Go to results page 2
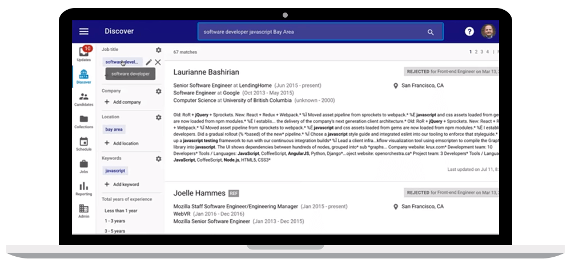The width and height of the screenshot is (571, 267). tap(476, 52)
